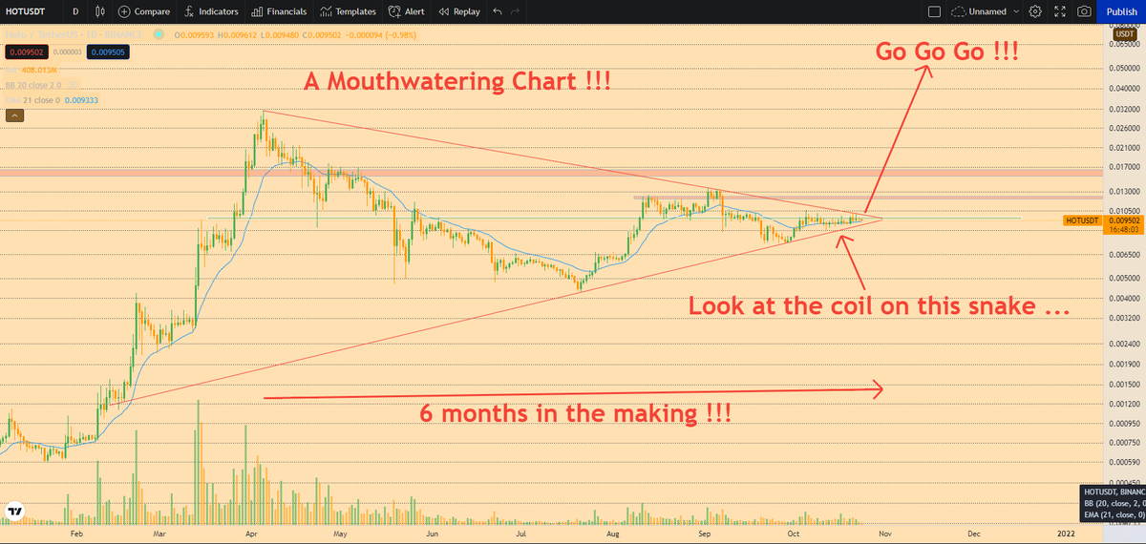Collapse the indicator legend chevron

14,115
